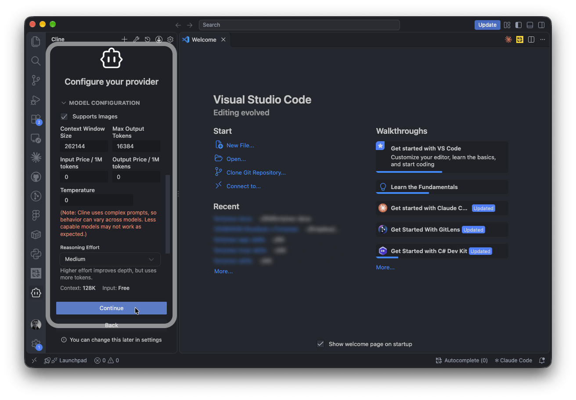This screenshot has width=576, height=400.
Task: Close the Welcome tab
Action: pos(223,39)
